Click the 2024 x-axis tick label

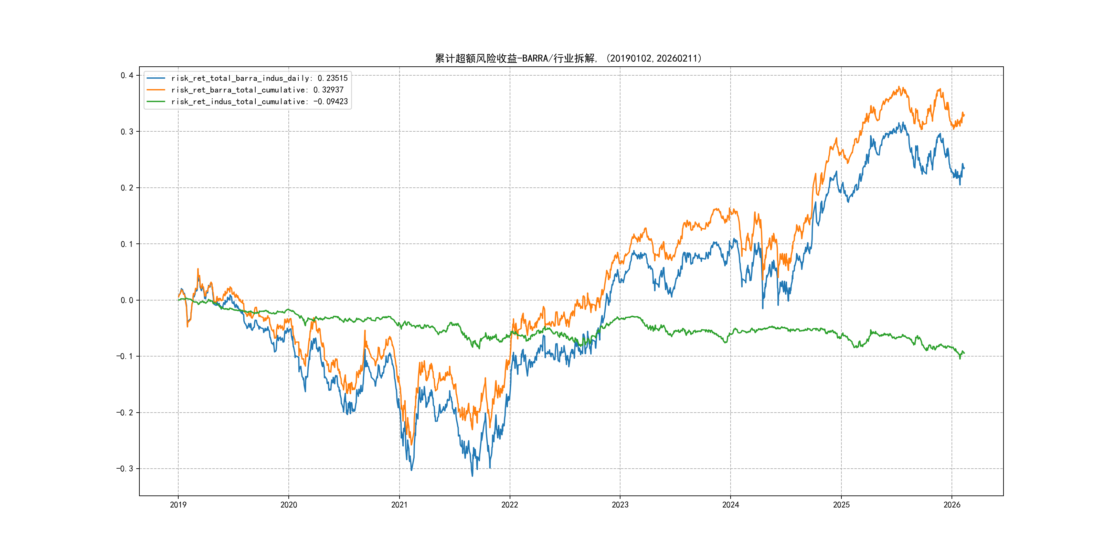(x=731, y=505)
